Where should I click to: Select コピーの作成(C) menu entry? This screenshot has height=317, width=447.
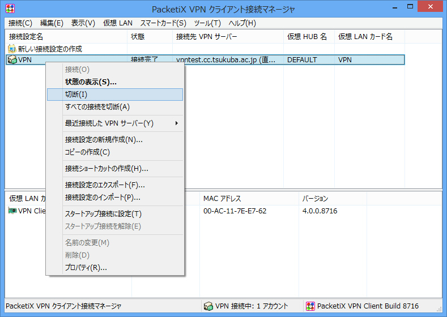pos(115,152)
